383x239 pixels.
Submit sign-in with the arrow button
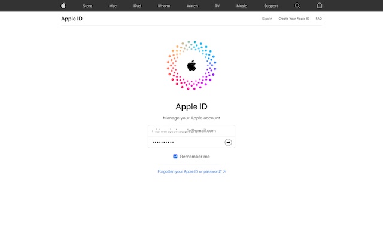pos(228,142)
